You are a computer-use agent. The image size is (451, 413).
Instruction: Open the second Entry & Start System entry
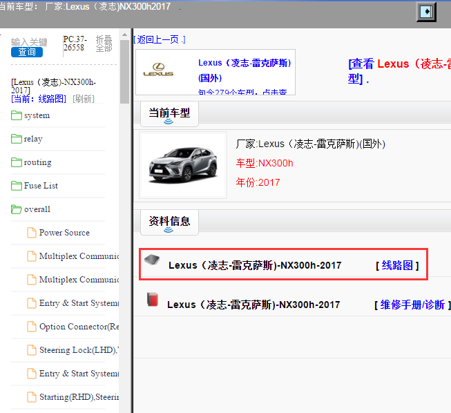point(79,374)
